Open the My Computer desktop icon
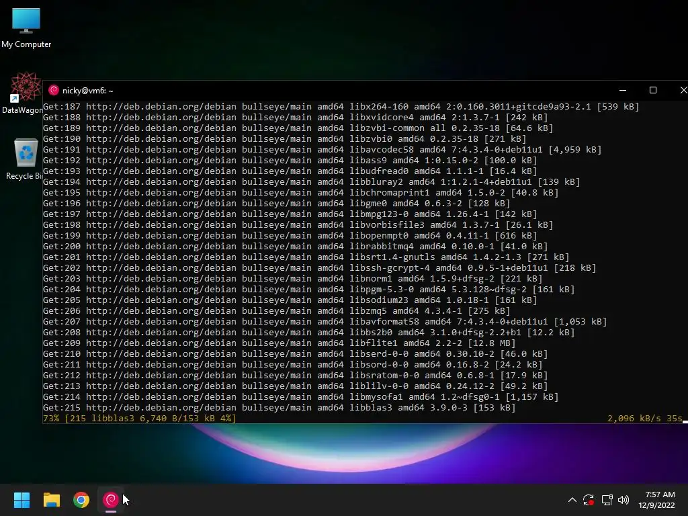The image size is (688, 516). tap(26, 28)
